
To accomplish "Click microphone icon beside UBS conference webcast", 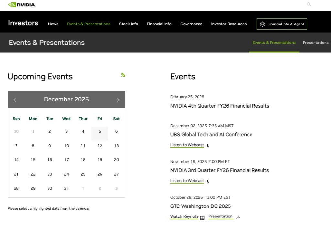I will (x=208, y=146).
